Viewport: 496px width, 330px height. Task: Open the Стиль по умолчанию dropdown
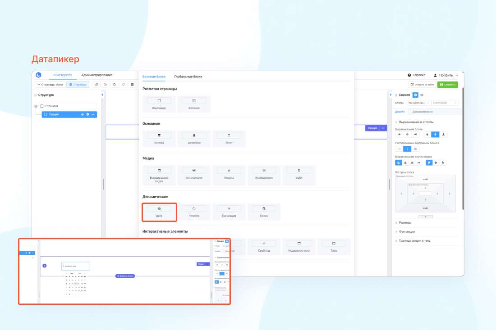[x=419, y=103]
